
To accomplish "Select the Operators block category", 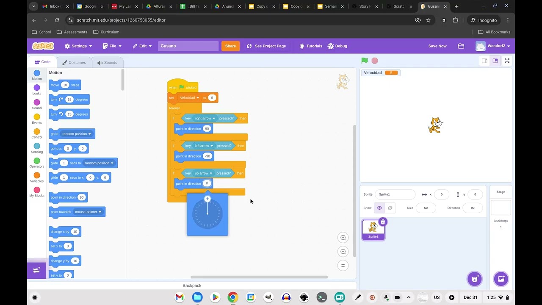I will point(37,163).
